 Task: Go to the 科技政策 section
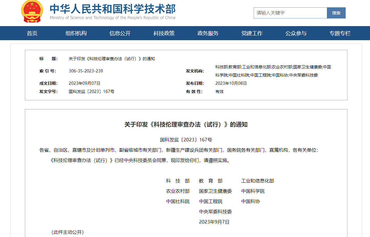coord(164,33)
